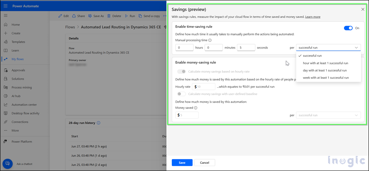Choose week with at least 1 successful run

coord(328,78)
